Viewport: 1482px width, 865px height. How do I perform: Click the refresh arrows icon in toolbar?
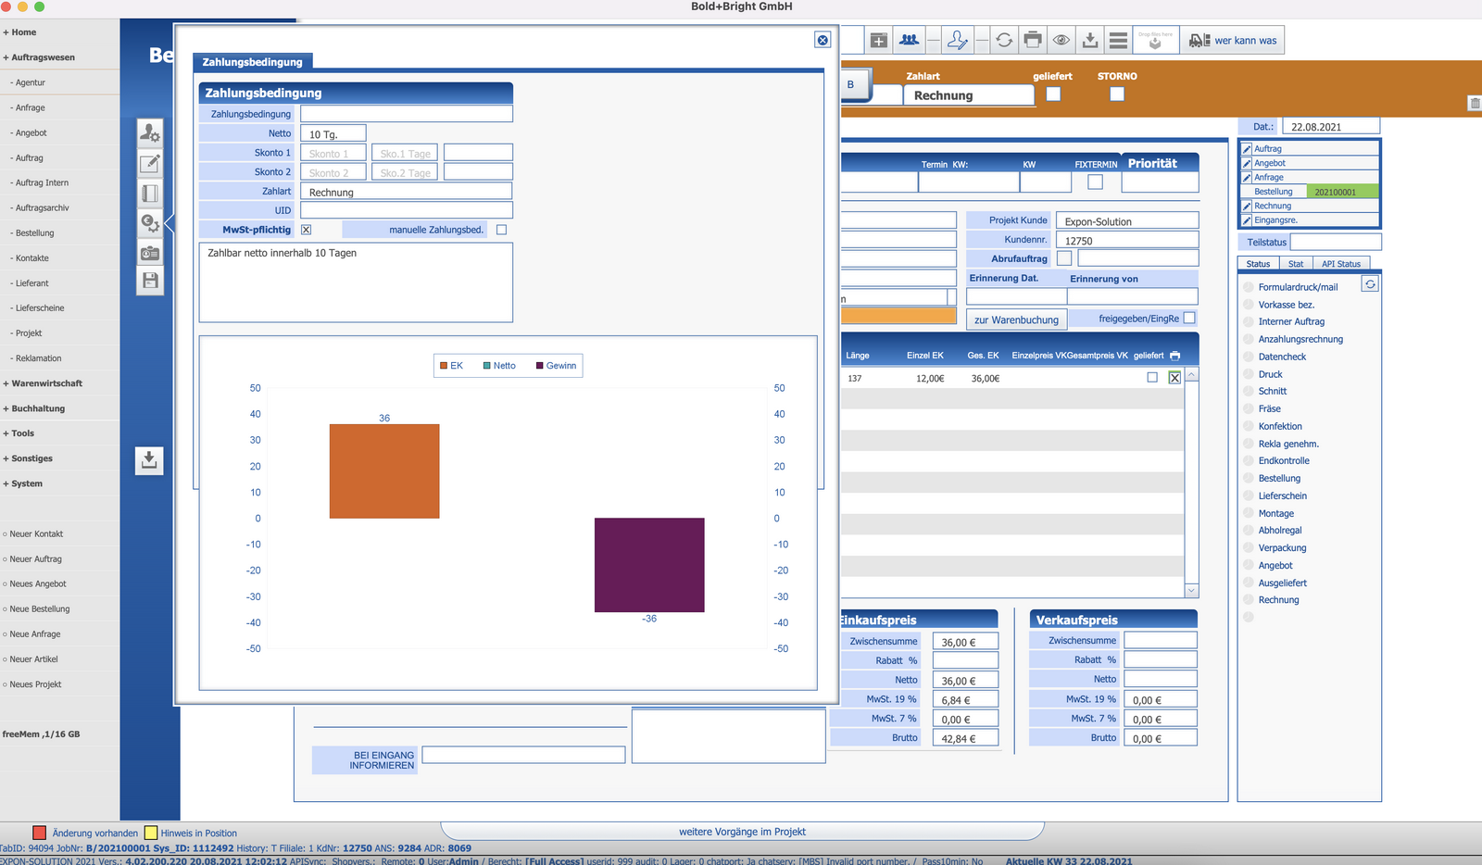(x=1004, y=40)
